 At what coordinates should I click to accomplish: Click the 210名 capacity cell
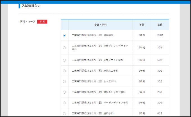point(160,35)
